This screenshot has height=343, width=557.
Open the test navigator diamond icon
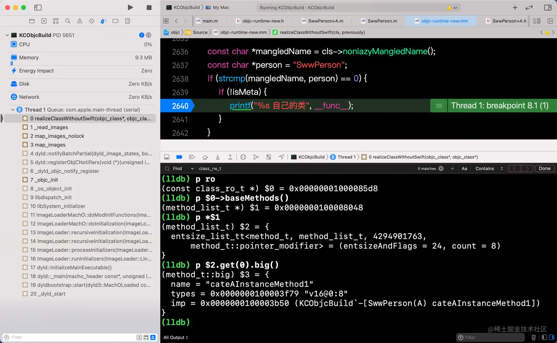(x=92, y=21)
